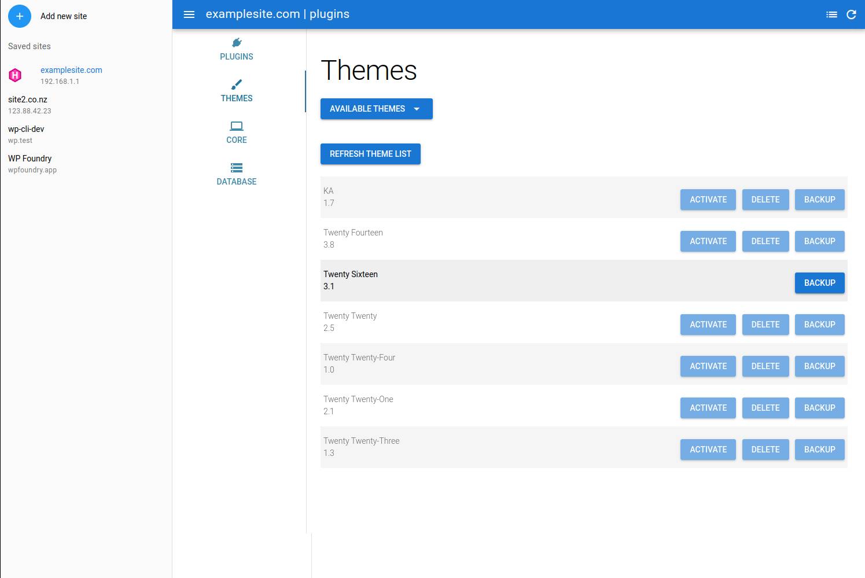Click the list icon in the top bar
865x578 pixels.
832,14
